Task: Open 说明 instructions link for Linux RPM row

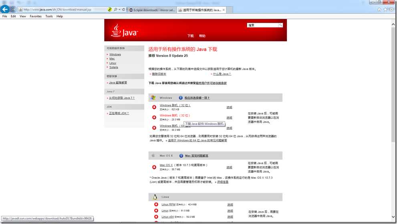Action: (x=230, y=204)
